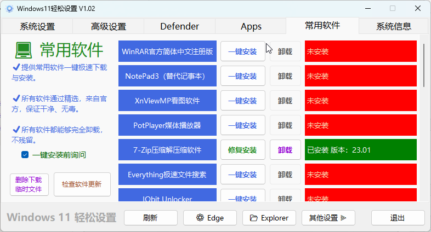Screen dimensions: 431x232
Task: Click 卸载 in the Everything row
Action: coord(285,175)
